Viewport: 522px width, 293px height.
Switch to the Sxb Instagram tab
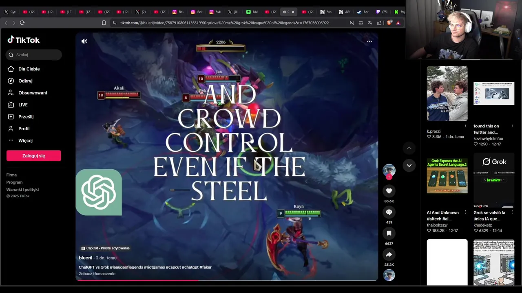tap(215, 12)
